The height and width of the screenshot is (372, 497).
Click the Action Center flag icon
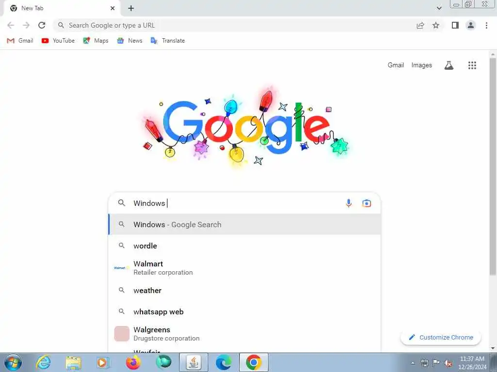(x=436, y=363)
